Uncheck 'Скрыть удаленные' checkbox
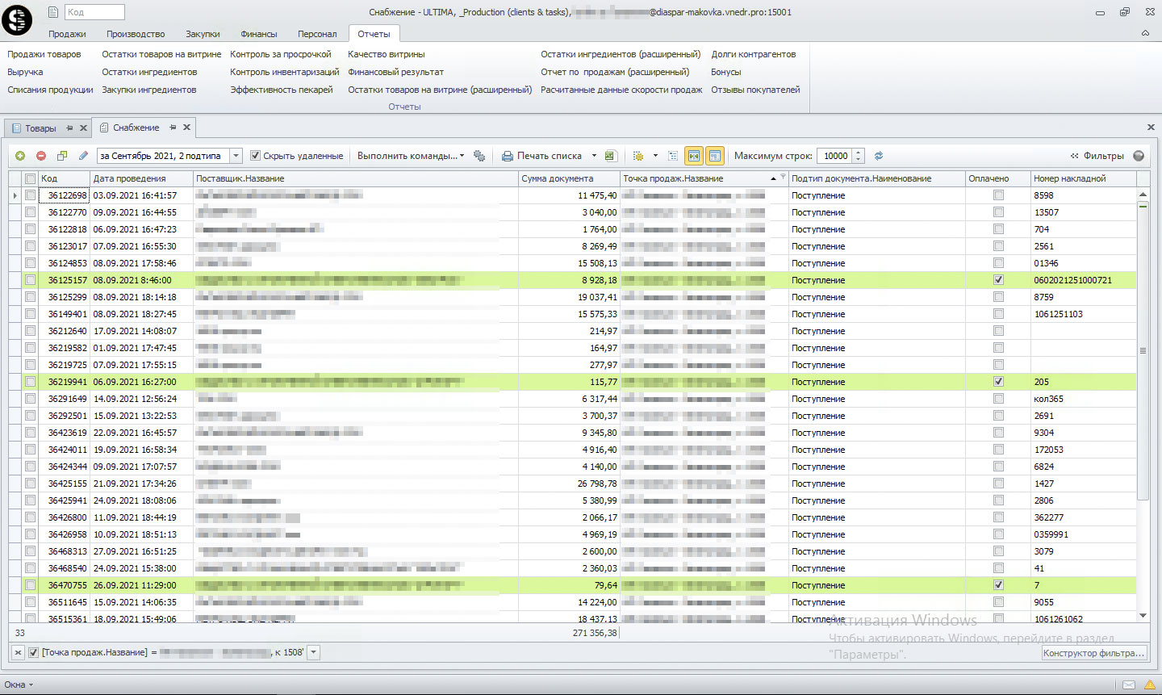 coord(255,156)
